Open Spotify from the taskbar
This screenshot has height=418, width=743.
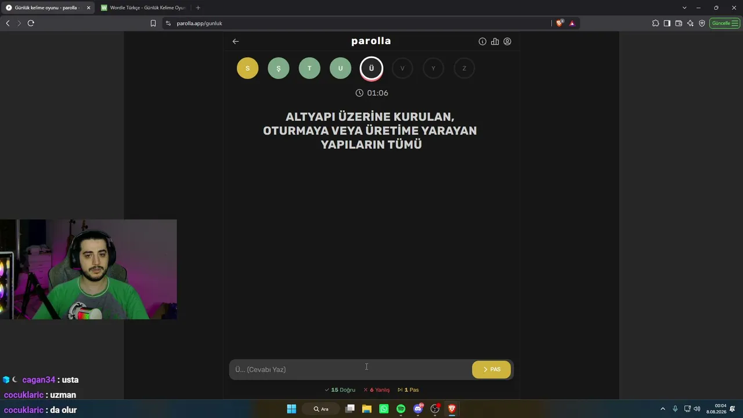(x=401, y=409)
